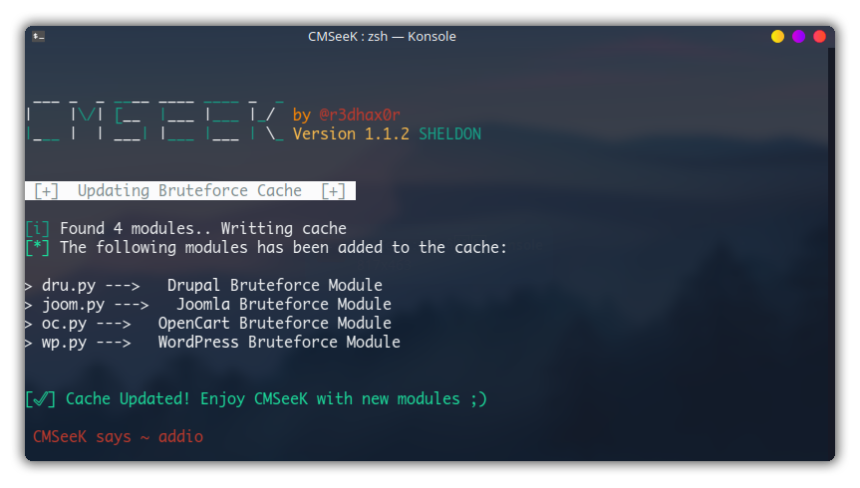The width and height of the screenshot is (860, 488).
Task: Click the '[i]' info marker
Action: 37,228
